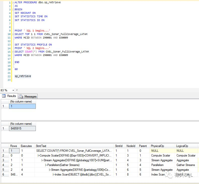Click the second grid's (No column name) header
Image resolution: width=199 pixels, height=184 pixels.
coord(22,124)
